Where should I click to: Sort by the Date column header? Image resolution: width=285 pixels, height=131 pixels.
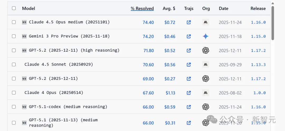[x=224, y=8]
